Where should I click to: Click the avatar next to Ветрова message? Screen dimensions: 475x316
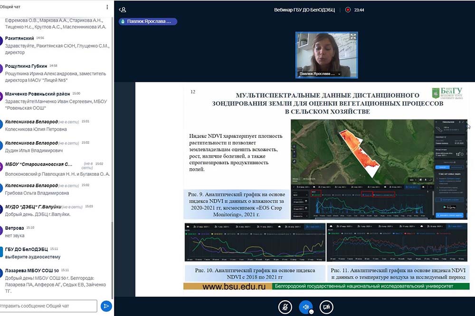[x=1, y=231]
